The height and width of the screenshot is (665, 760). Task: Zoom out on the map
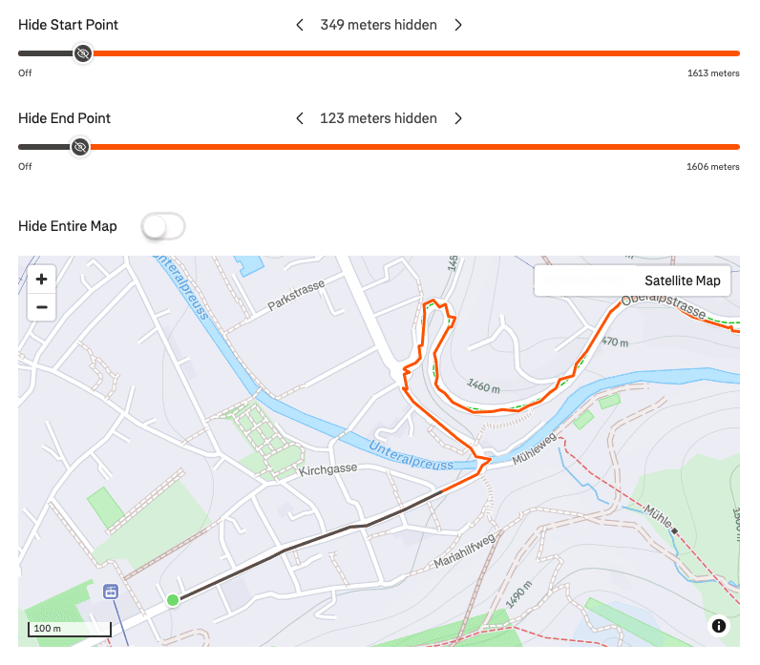41,307
